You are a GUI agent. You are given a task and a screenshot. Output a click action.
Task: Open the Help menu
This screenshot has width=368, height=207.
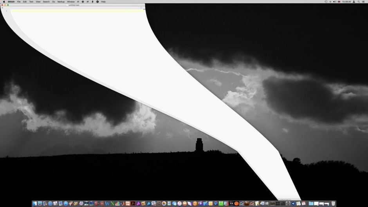[103, 2]
